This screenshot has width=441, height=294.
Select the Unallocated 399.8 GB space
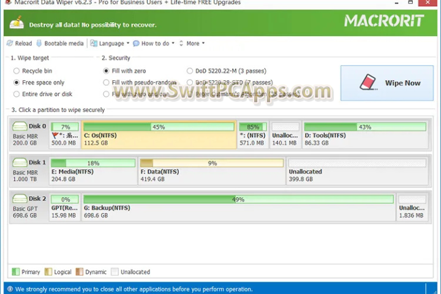point(357,171)
